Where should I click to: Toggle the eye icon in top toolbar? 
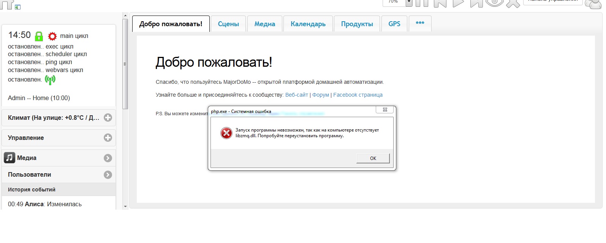494,3
